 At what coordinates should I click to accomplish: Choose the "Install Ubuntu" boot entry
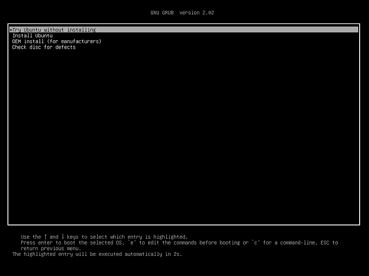pyautogui.click(x=32, y=36)
